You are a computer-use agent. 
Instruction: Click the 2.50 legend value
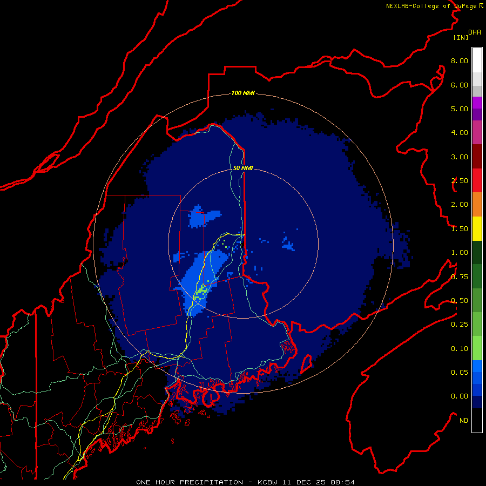[x=460, y=181]
